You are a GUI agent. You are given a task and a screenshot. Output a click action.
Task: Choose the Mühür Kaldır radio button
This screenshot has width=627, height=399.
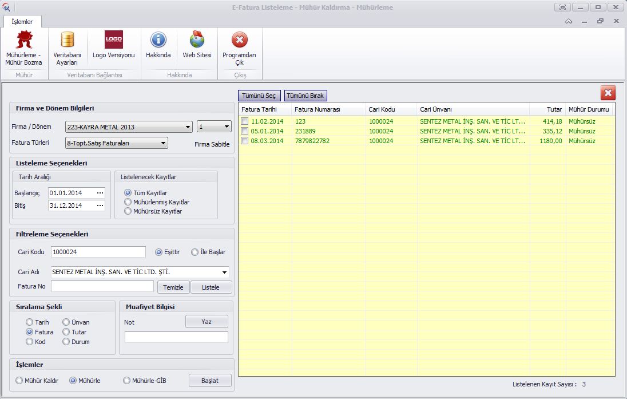(x=19, y=381)
